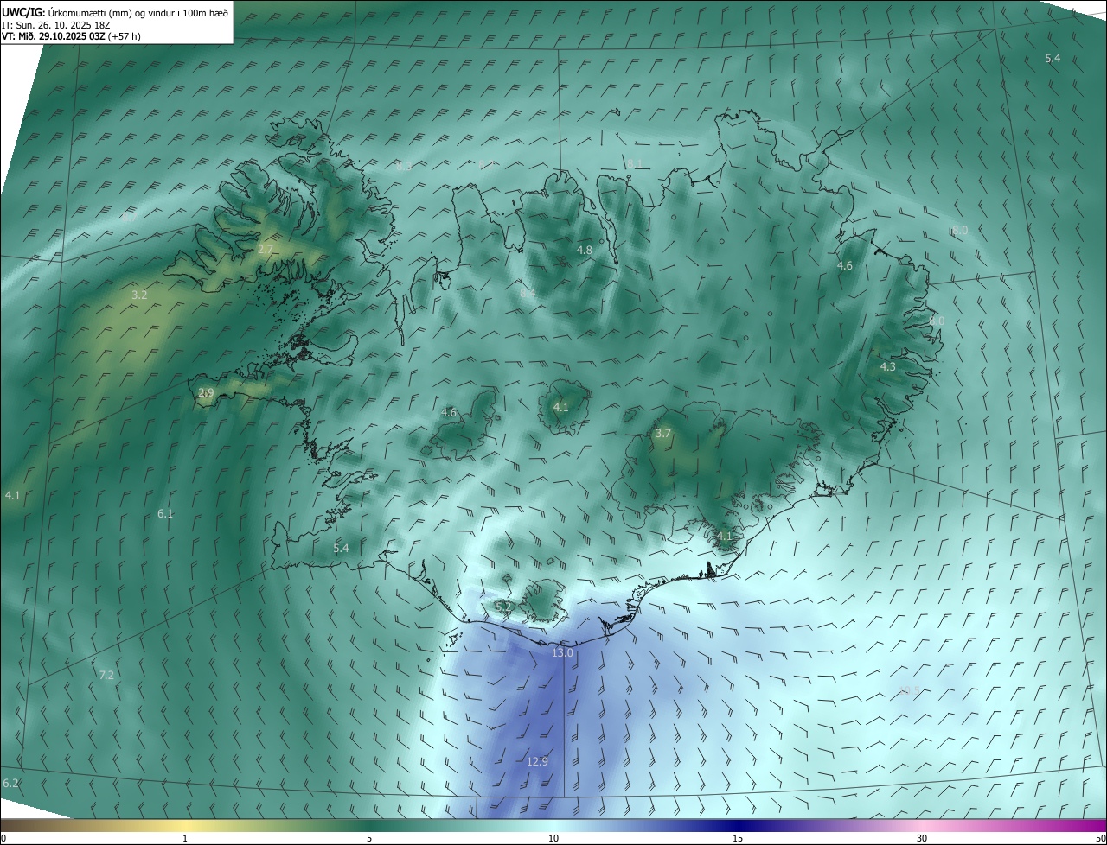Click the colorbar tick labeled 5
The image size is (1107, 845).
pyautogui.click(x=369, y=838)
